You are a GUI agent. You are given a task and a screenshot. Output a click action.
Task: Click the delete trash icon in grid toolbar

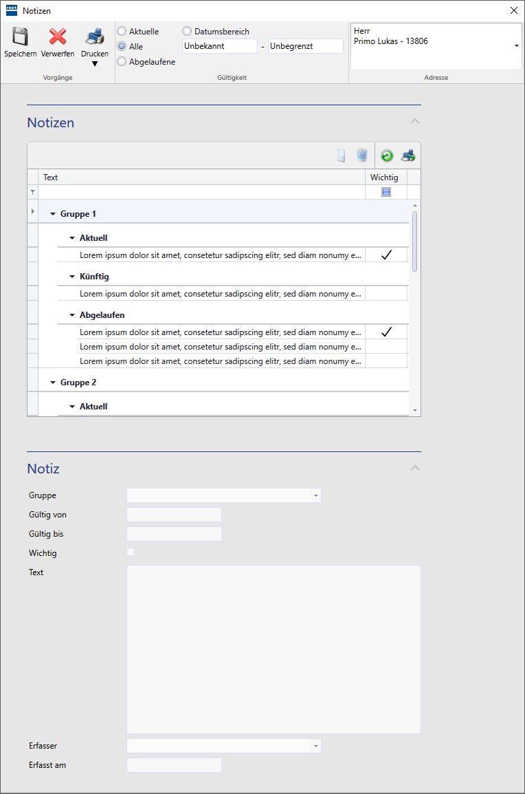[361, 155]
